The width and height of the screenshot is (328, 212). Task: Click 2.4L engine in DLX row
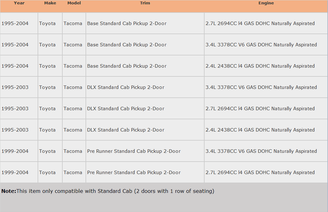coord(260,130)
